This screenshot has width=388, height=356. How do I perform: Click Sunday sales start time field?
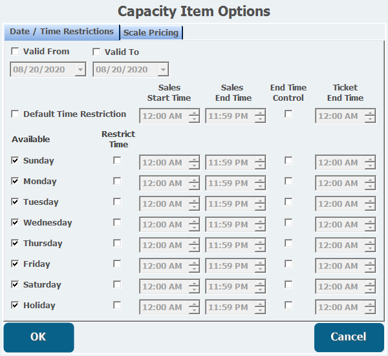[x=162, y=163]
